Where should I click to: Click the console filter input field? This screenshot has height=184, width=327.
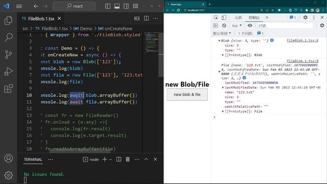pos(285,26)
